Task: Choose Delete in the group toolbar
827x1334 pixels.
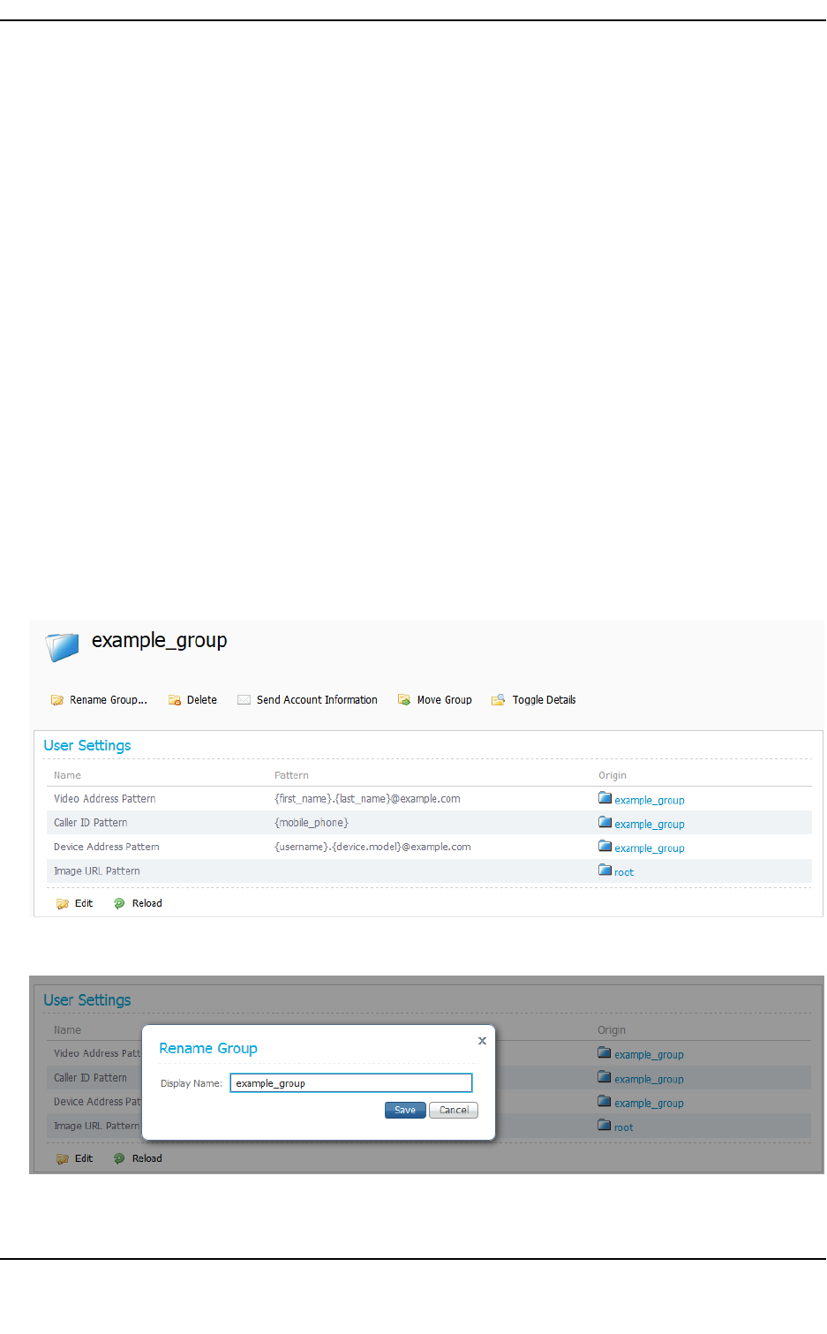Action: (202, 700)
